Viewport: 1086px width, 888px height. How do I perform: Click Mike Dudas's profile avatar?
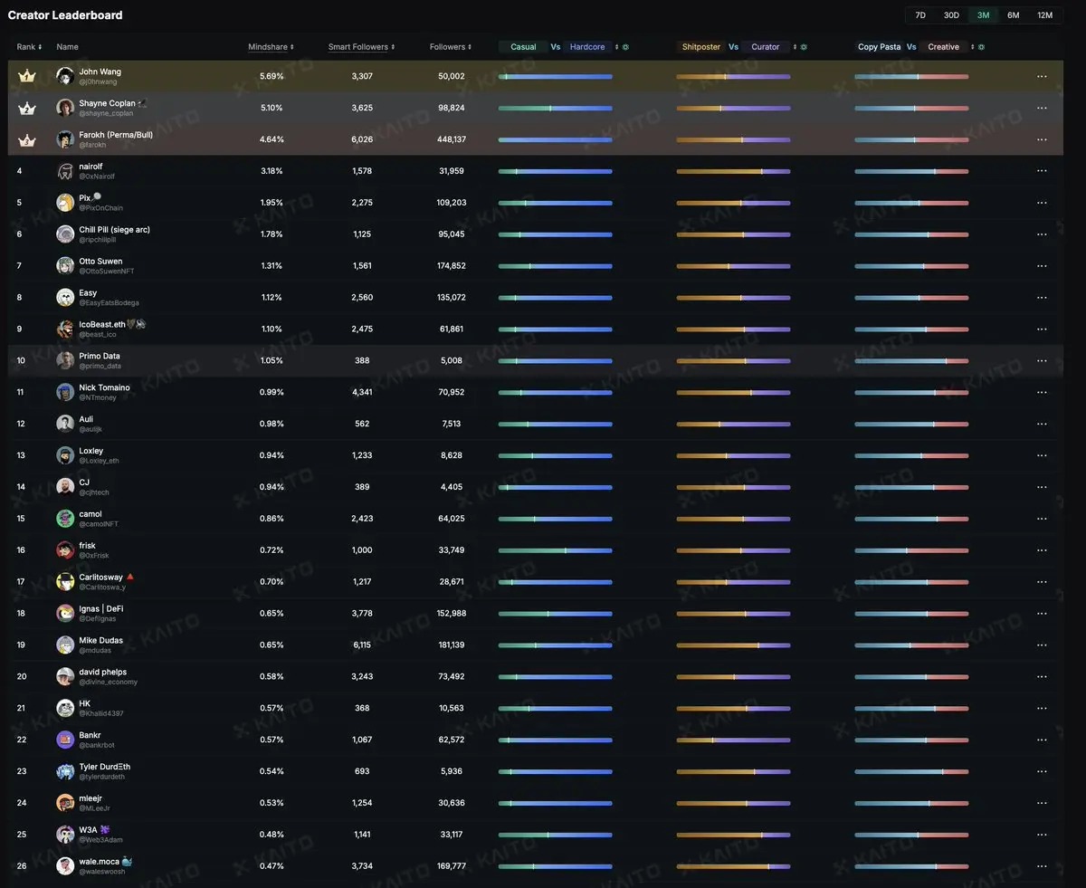(65, 645)
